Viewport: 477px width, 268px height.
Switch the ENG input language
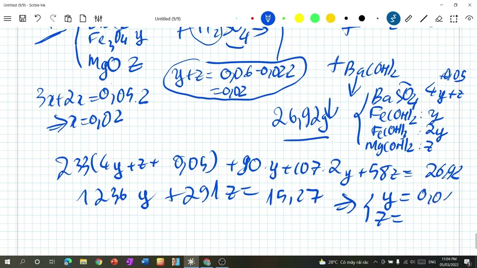[432, 262]
